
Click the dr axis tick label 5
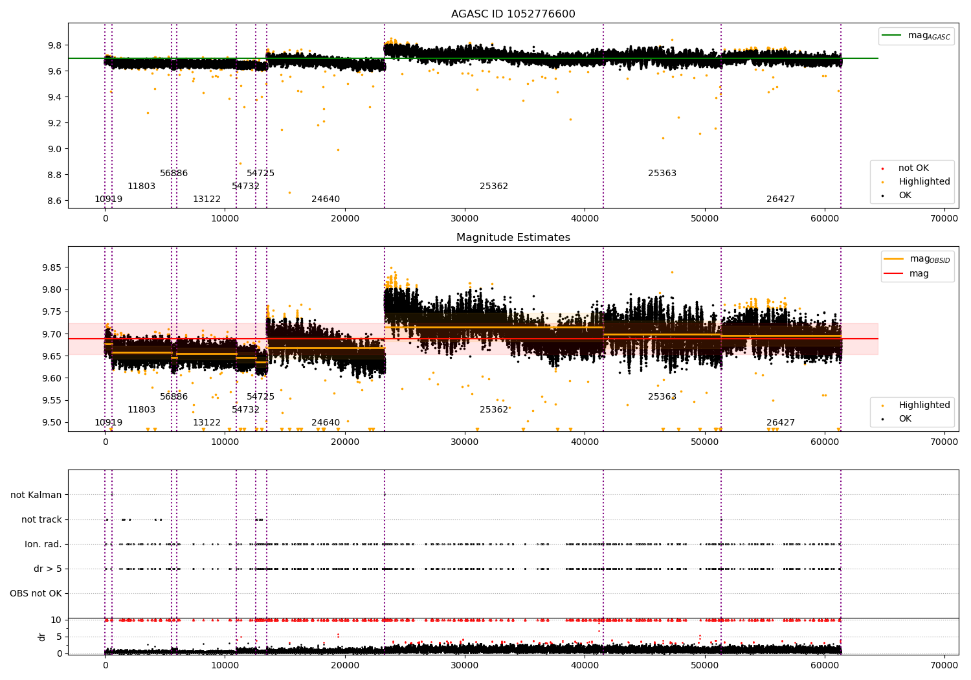[x=59, y=637]
